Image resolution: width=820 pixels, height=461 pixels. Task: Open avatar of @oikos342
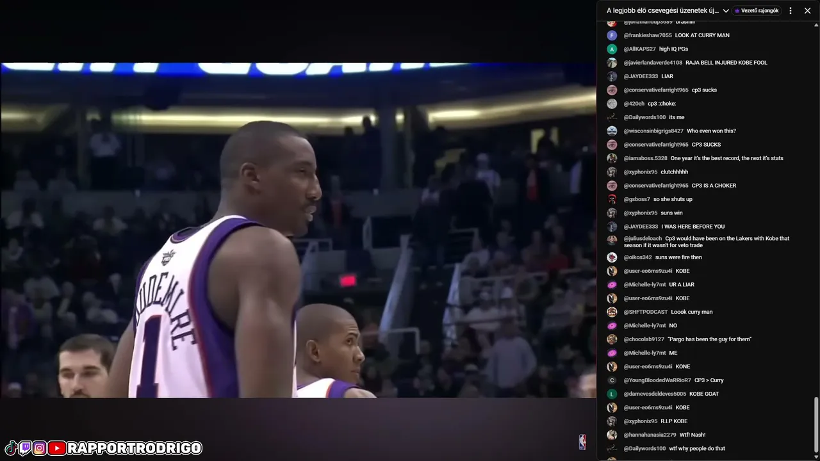point(612,257)
